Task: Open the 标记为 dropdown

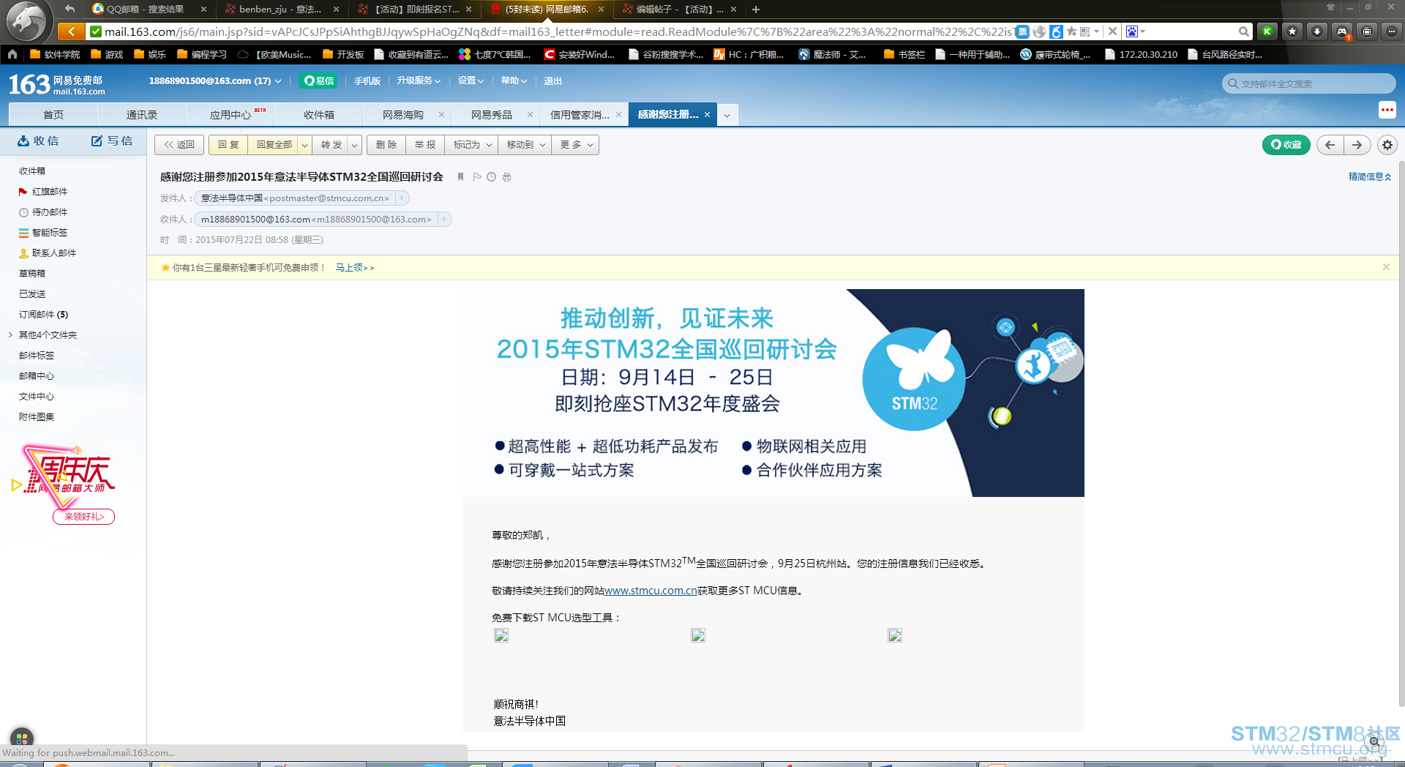Action: (471, 145)
